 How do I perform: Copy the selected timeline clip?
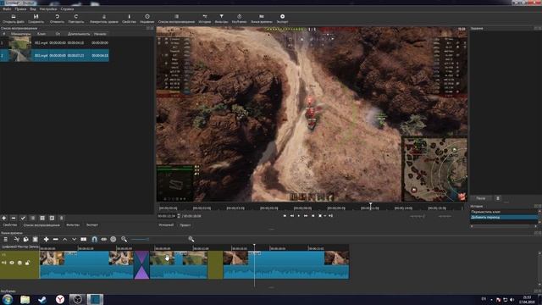point(26,239)
